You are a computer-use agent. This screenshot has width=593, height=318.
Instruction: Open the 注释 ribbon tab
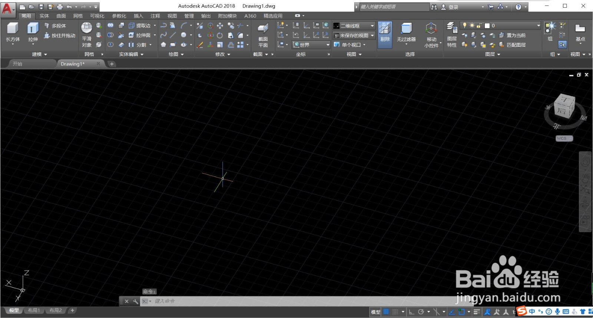(x=155, y=16)
